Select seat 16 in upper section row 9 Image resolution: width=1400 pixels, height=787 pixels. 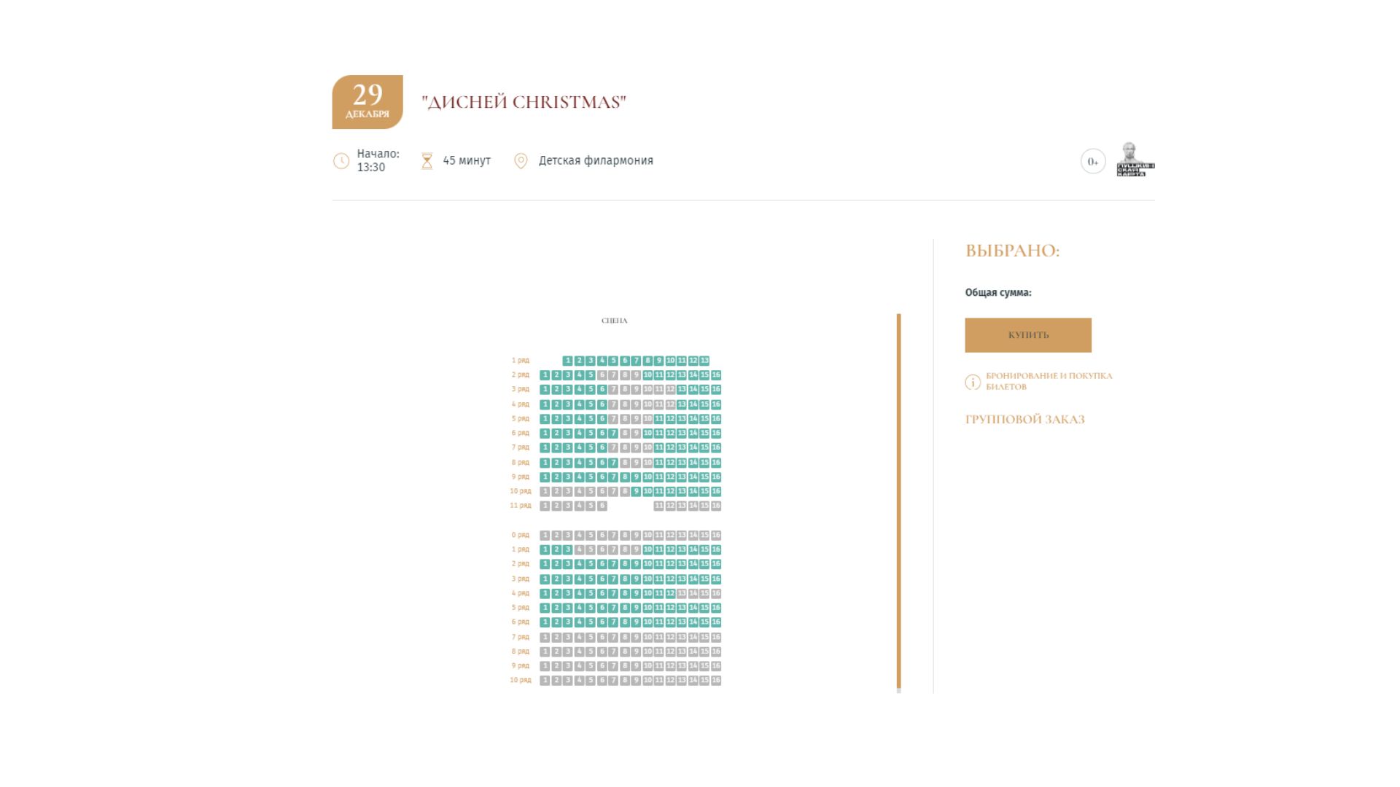(x=716, y=477)
